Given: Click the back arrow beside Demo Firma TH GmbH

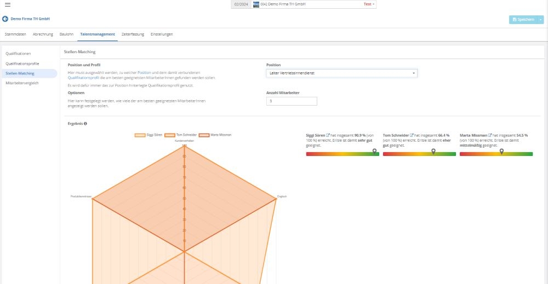Looking at the screenshot, I should click(5, 19).
